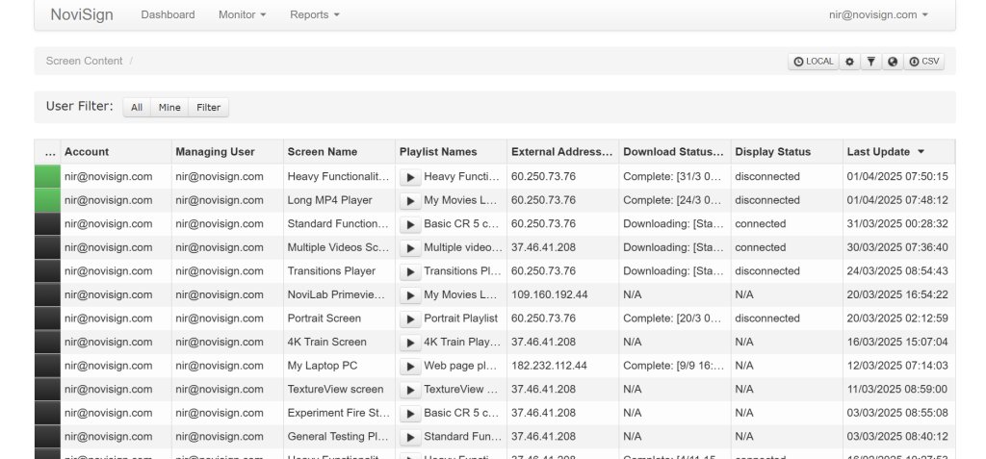Click IP address 182.232.112.44

click(x=549, y=366)
